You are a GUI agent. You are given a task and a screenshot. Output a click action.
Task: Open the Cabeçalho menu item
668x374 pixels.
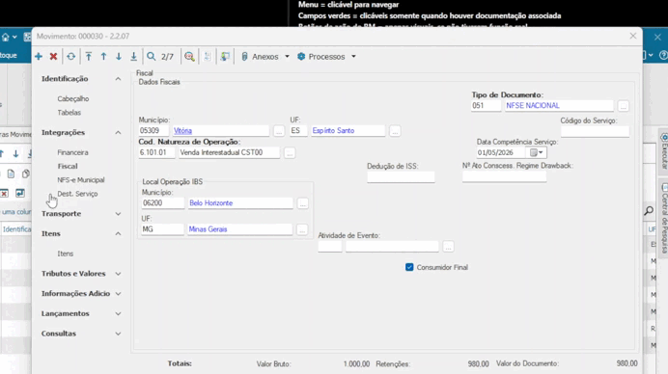coord(73,98)
